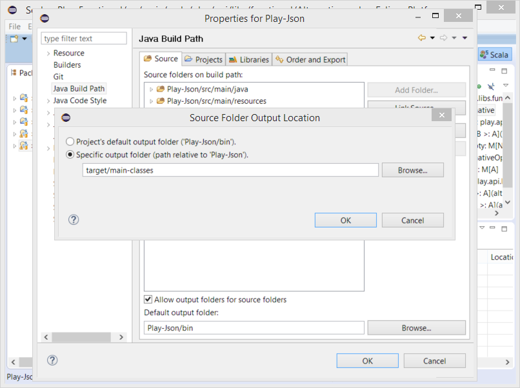
Task: Open view menu triangle in Eclipse outline panel
Action: [x=506, y=86]
